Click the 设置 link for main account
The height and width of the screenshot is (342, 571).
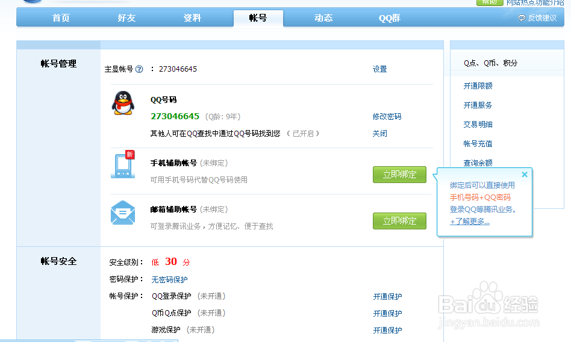coord(380,69)
